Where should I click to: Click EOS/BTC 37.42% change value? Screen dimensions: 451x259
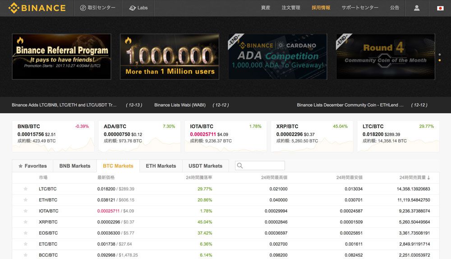[205, 233]
